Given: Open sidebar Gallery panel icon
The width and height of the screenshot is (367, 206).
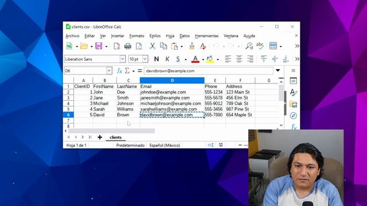Looking at the screenshot, I should (293, 104).
